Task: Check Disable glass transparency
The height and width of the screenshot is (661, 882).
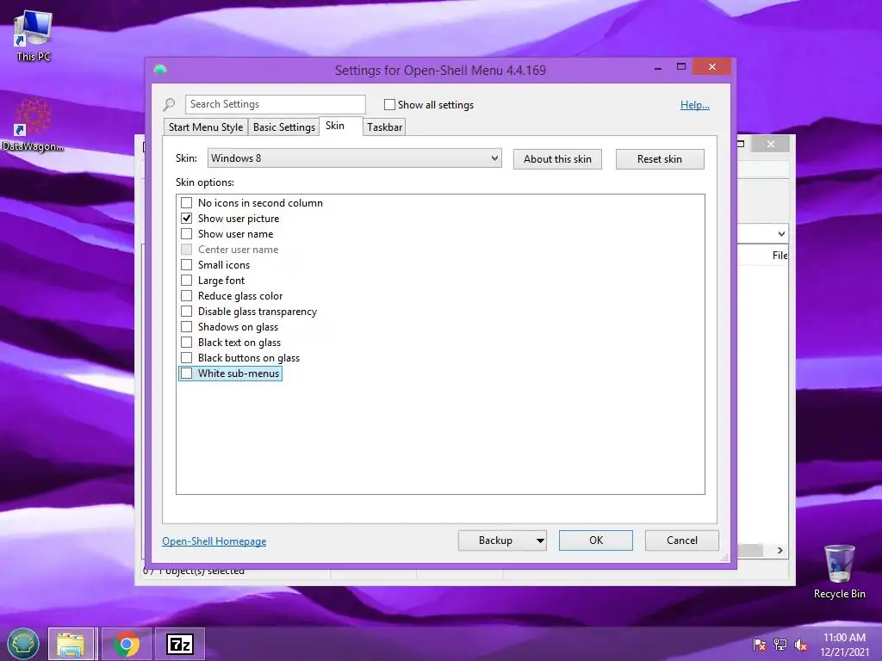Action: pos(187,312)
